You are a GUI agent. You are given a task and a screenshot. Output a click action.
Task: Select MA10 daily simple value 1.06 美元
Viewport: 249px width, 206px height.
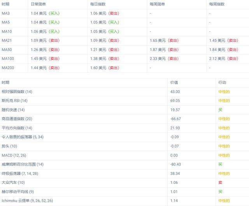[x=39, y=32]
